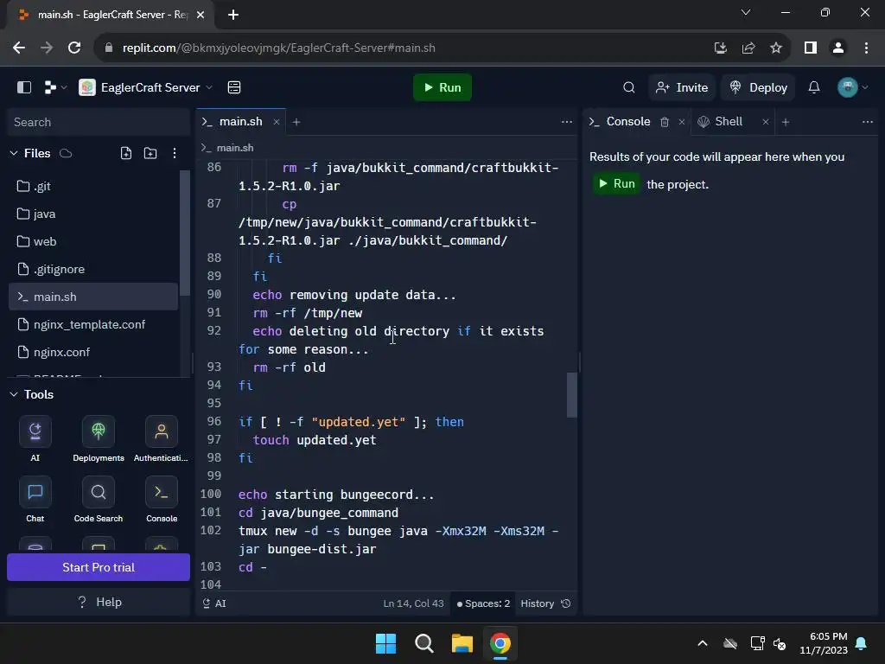Show hidden system tray icons
The image size is (885, 664).
click(x=703, y=643)
